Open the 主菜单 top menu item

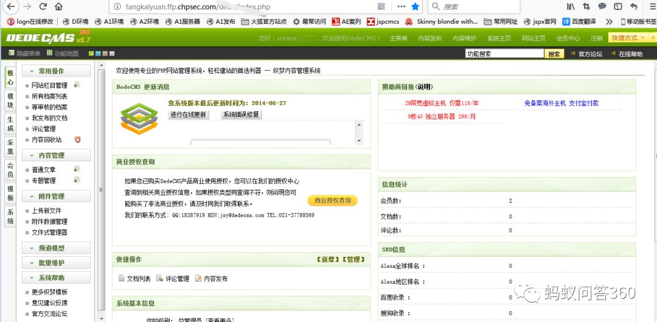(398, 38)
